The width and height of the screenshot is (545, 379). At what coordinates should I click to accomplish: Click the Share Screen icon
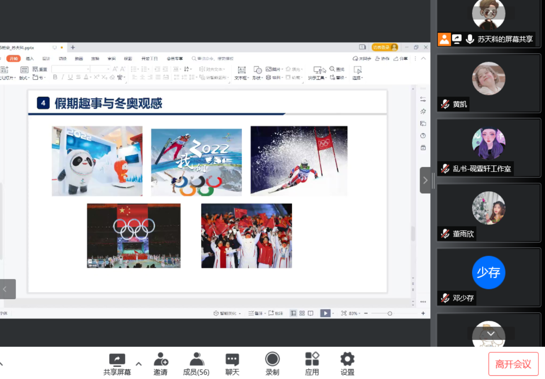[117, 360]
